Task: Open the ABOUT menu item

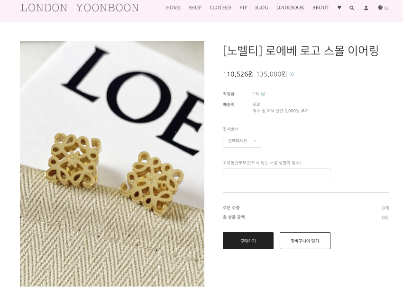Action: (321, 8)
